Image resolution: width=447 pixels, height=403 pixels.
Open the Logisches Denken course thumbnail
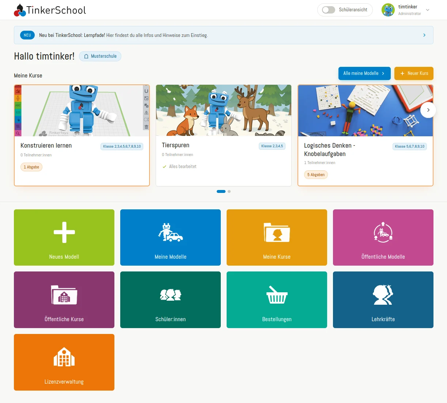tap(365, 111)
